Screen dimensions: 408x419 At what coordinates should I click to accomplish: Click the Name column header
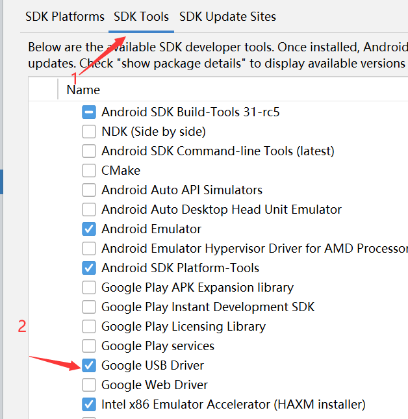click(x=83, y=90)
